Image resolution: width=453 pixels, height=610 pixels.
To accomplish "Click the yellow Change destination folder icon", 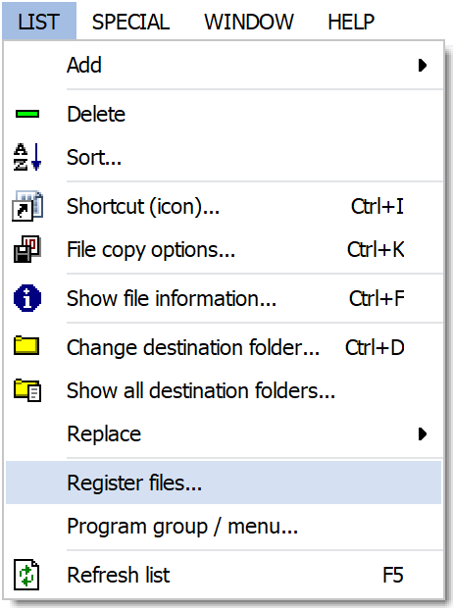I will [x=26, y=346].
